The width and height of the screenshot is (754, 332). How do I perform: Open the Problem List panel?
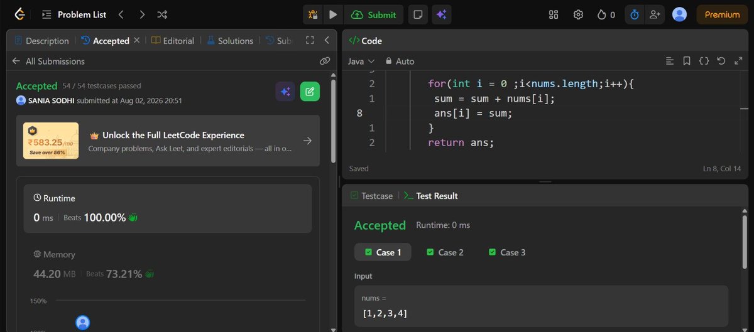74,14
